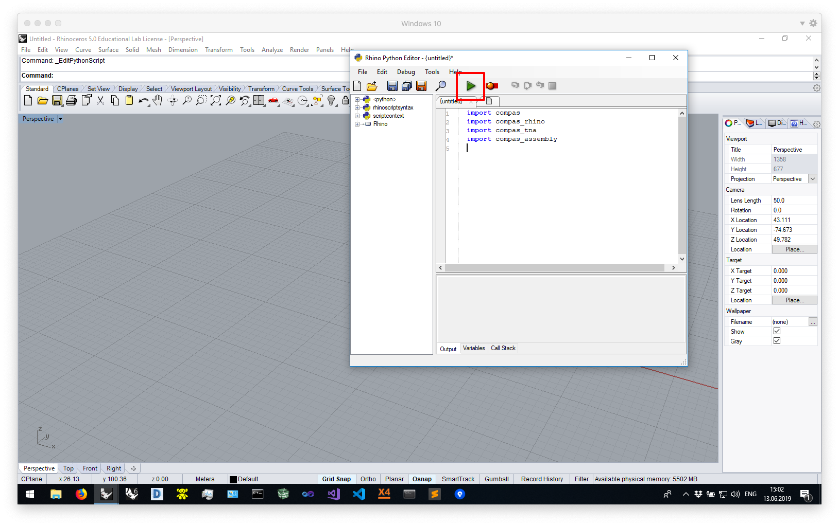The width and height of the screenshot is (839, 526).
Task: Toggle Record History in status bar
Action: (542, 479)
